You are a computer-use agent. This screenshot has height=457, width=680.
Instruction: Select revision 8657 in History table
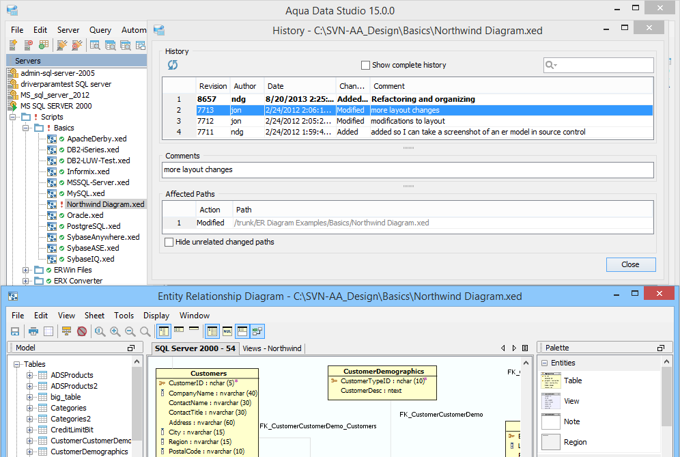(408, 99)
